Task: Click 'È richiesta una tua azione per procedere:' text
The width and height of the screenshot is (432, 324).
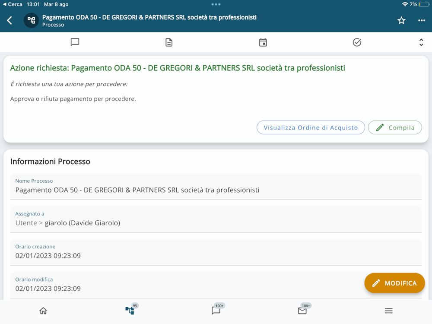Action: click(69, 84)
